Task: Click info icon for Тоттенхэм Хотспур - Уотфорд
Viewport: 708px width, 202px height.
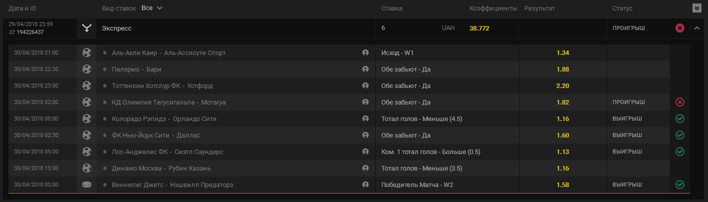Action: (x=365, y=85)
